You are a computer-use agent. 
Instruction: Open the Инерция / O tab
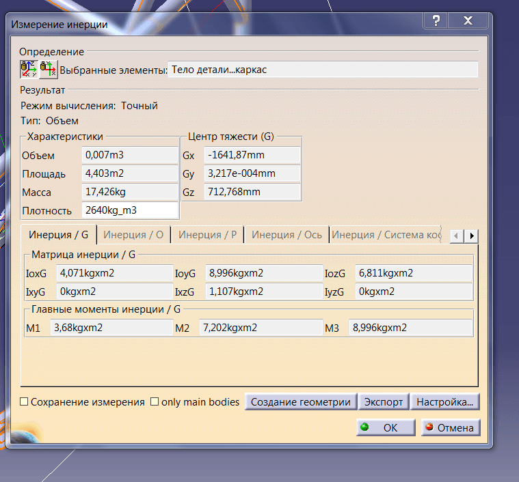point(133,235)
